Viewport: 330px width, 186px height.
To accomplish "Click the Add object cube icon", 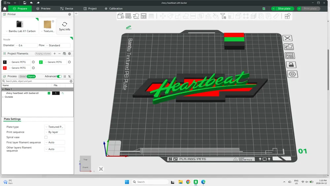I will (x=120, y=16).
